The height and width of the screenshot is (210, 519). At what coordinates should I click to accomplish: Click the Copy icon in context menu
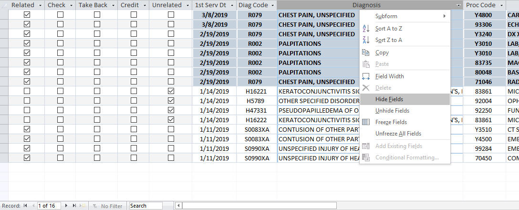[366, 52]
